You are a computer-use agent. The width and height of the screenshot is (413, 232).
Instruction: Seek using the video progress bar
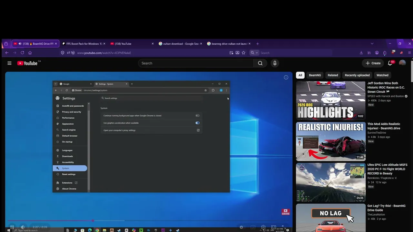[x=149, y=221]
